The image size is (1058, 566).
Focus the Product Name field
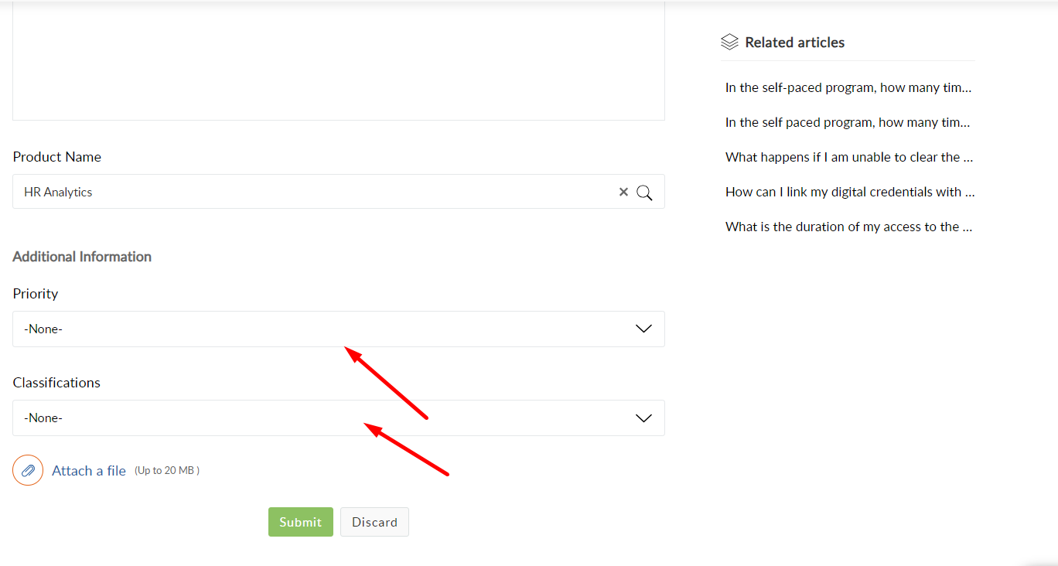point(339,192)
